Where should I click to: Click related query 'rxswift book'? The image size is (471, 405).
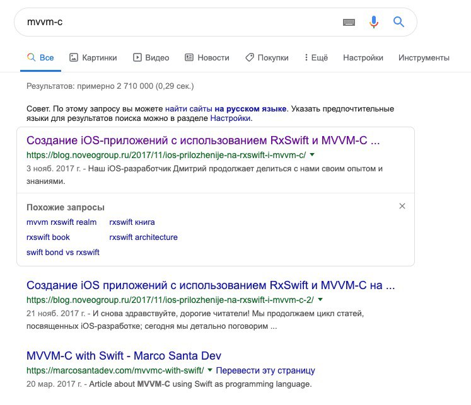[48, 237]
